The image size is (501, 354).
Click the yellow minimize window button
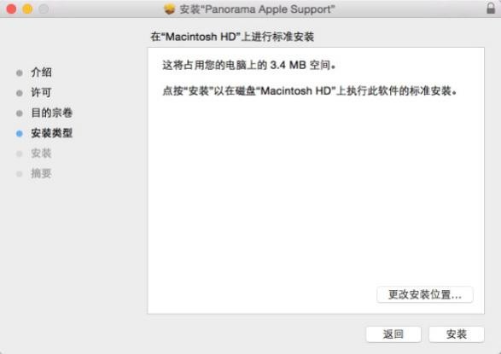click(27, 9)
